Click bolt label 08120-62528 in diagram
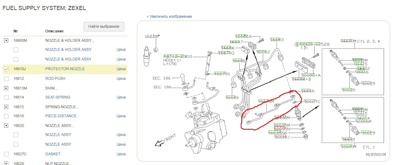Screen dimensions: 396x165 pyautogui.click(x=315, y=44)
